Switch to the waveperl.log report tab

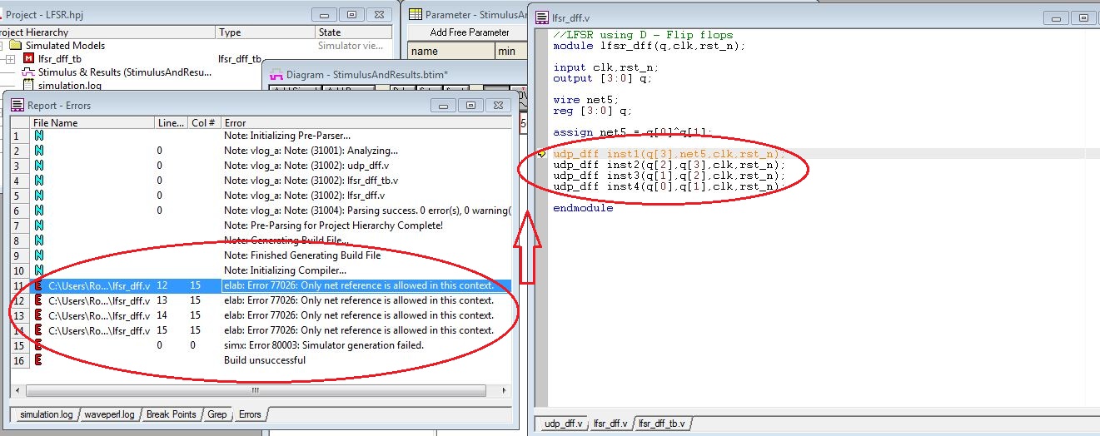(x=109, y=414)
